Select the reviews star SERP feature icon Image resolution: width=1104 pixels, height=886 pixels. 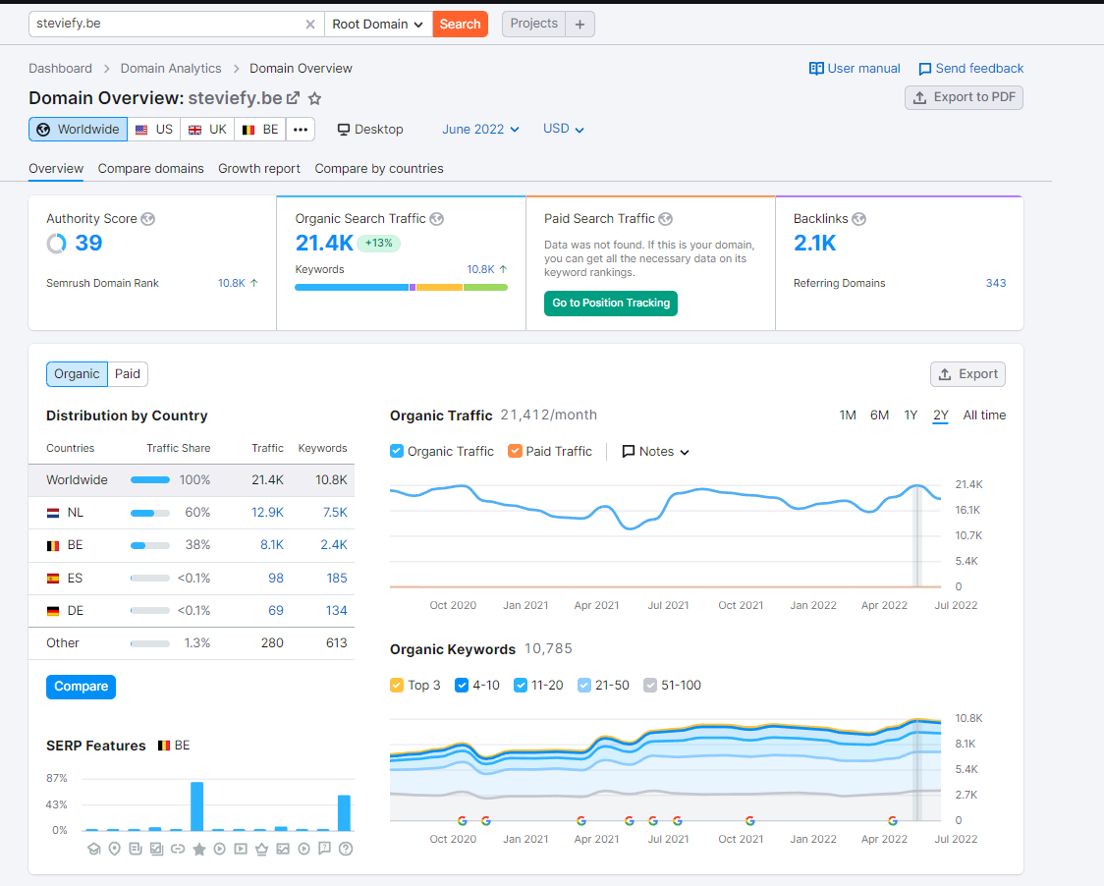click(199, 849)
